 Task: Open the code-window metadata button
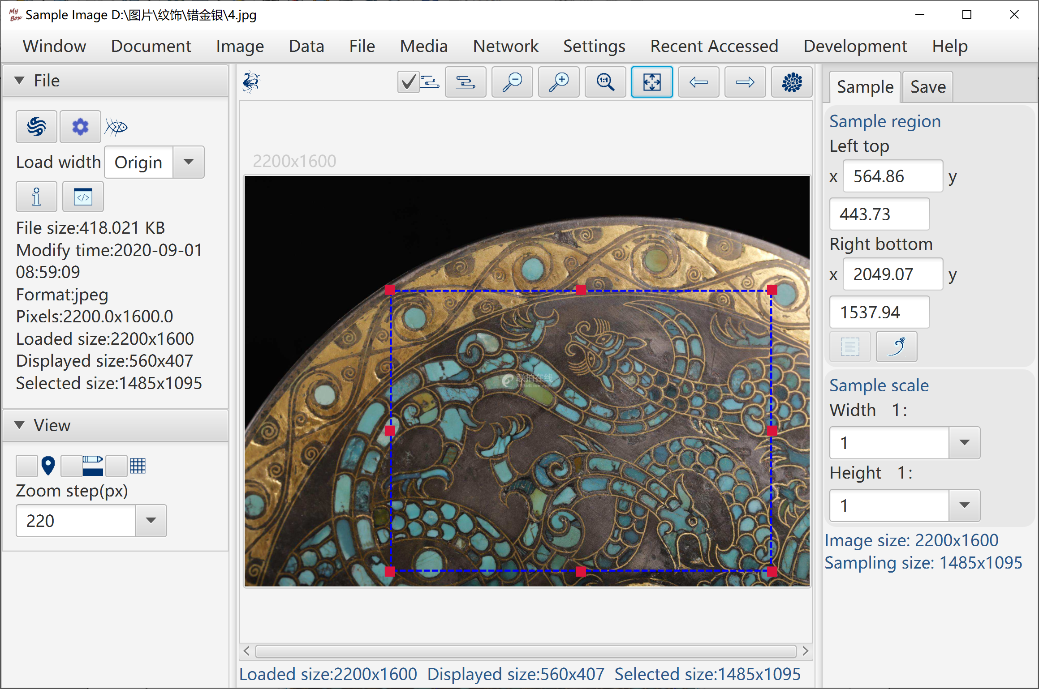coord(83,197)
